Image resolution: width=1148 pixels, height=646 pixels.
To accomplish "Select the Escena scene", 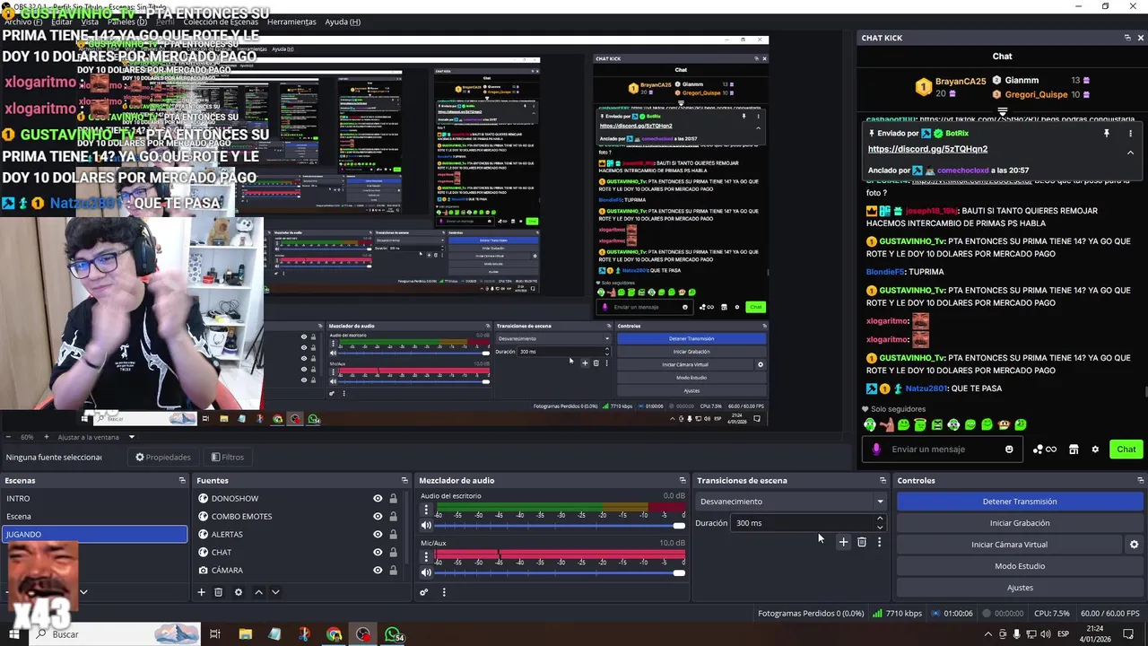I will pos(94,516).
